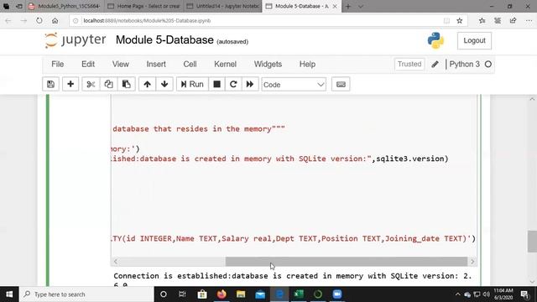
Task: Open the command palette keyboard icon
Action: [341, 84]
